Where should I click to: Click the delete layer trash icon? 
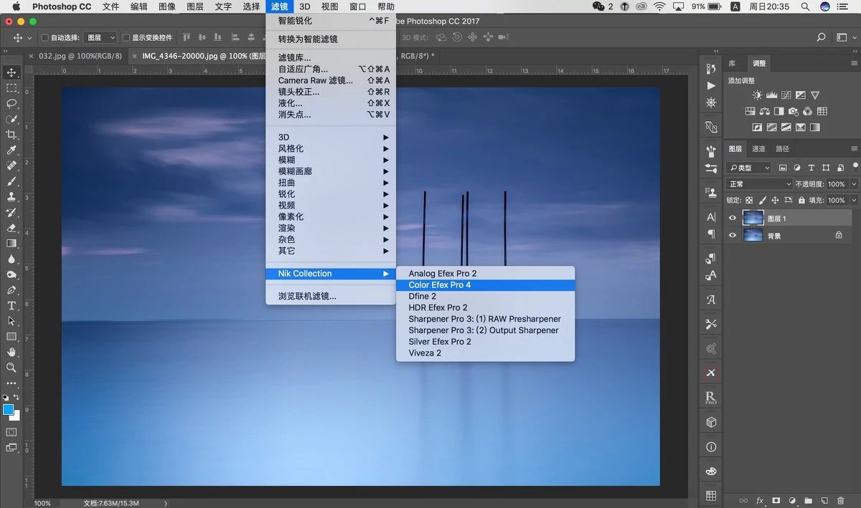841,500
